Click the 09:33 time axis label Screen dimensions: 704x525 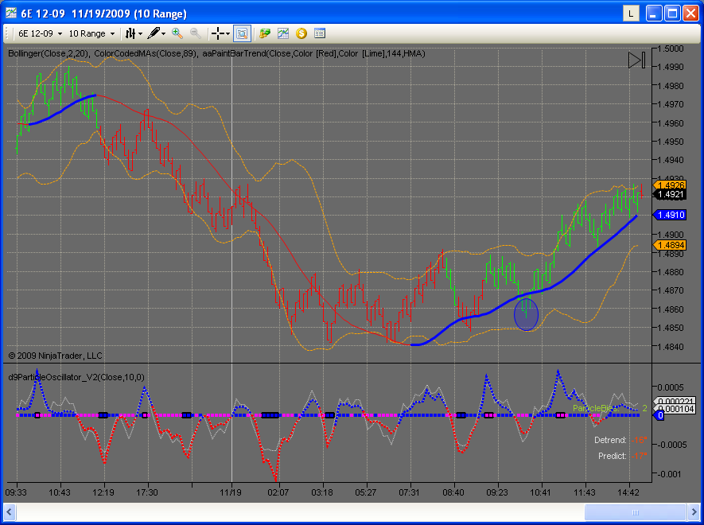(x=16, y=492)
